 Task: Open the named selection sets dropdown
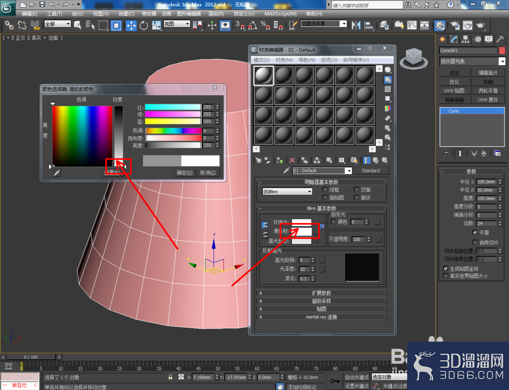323,24
